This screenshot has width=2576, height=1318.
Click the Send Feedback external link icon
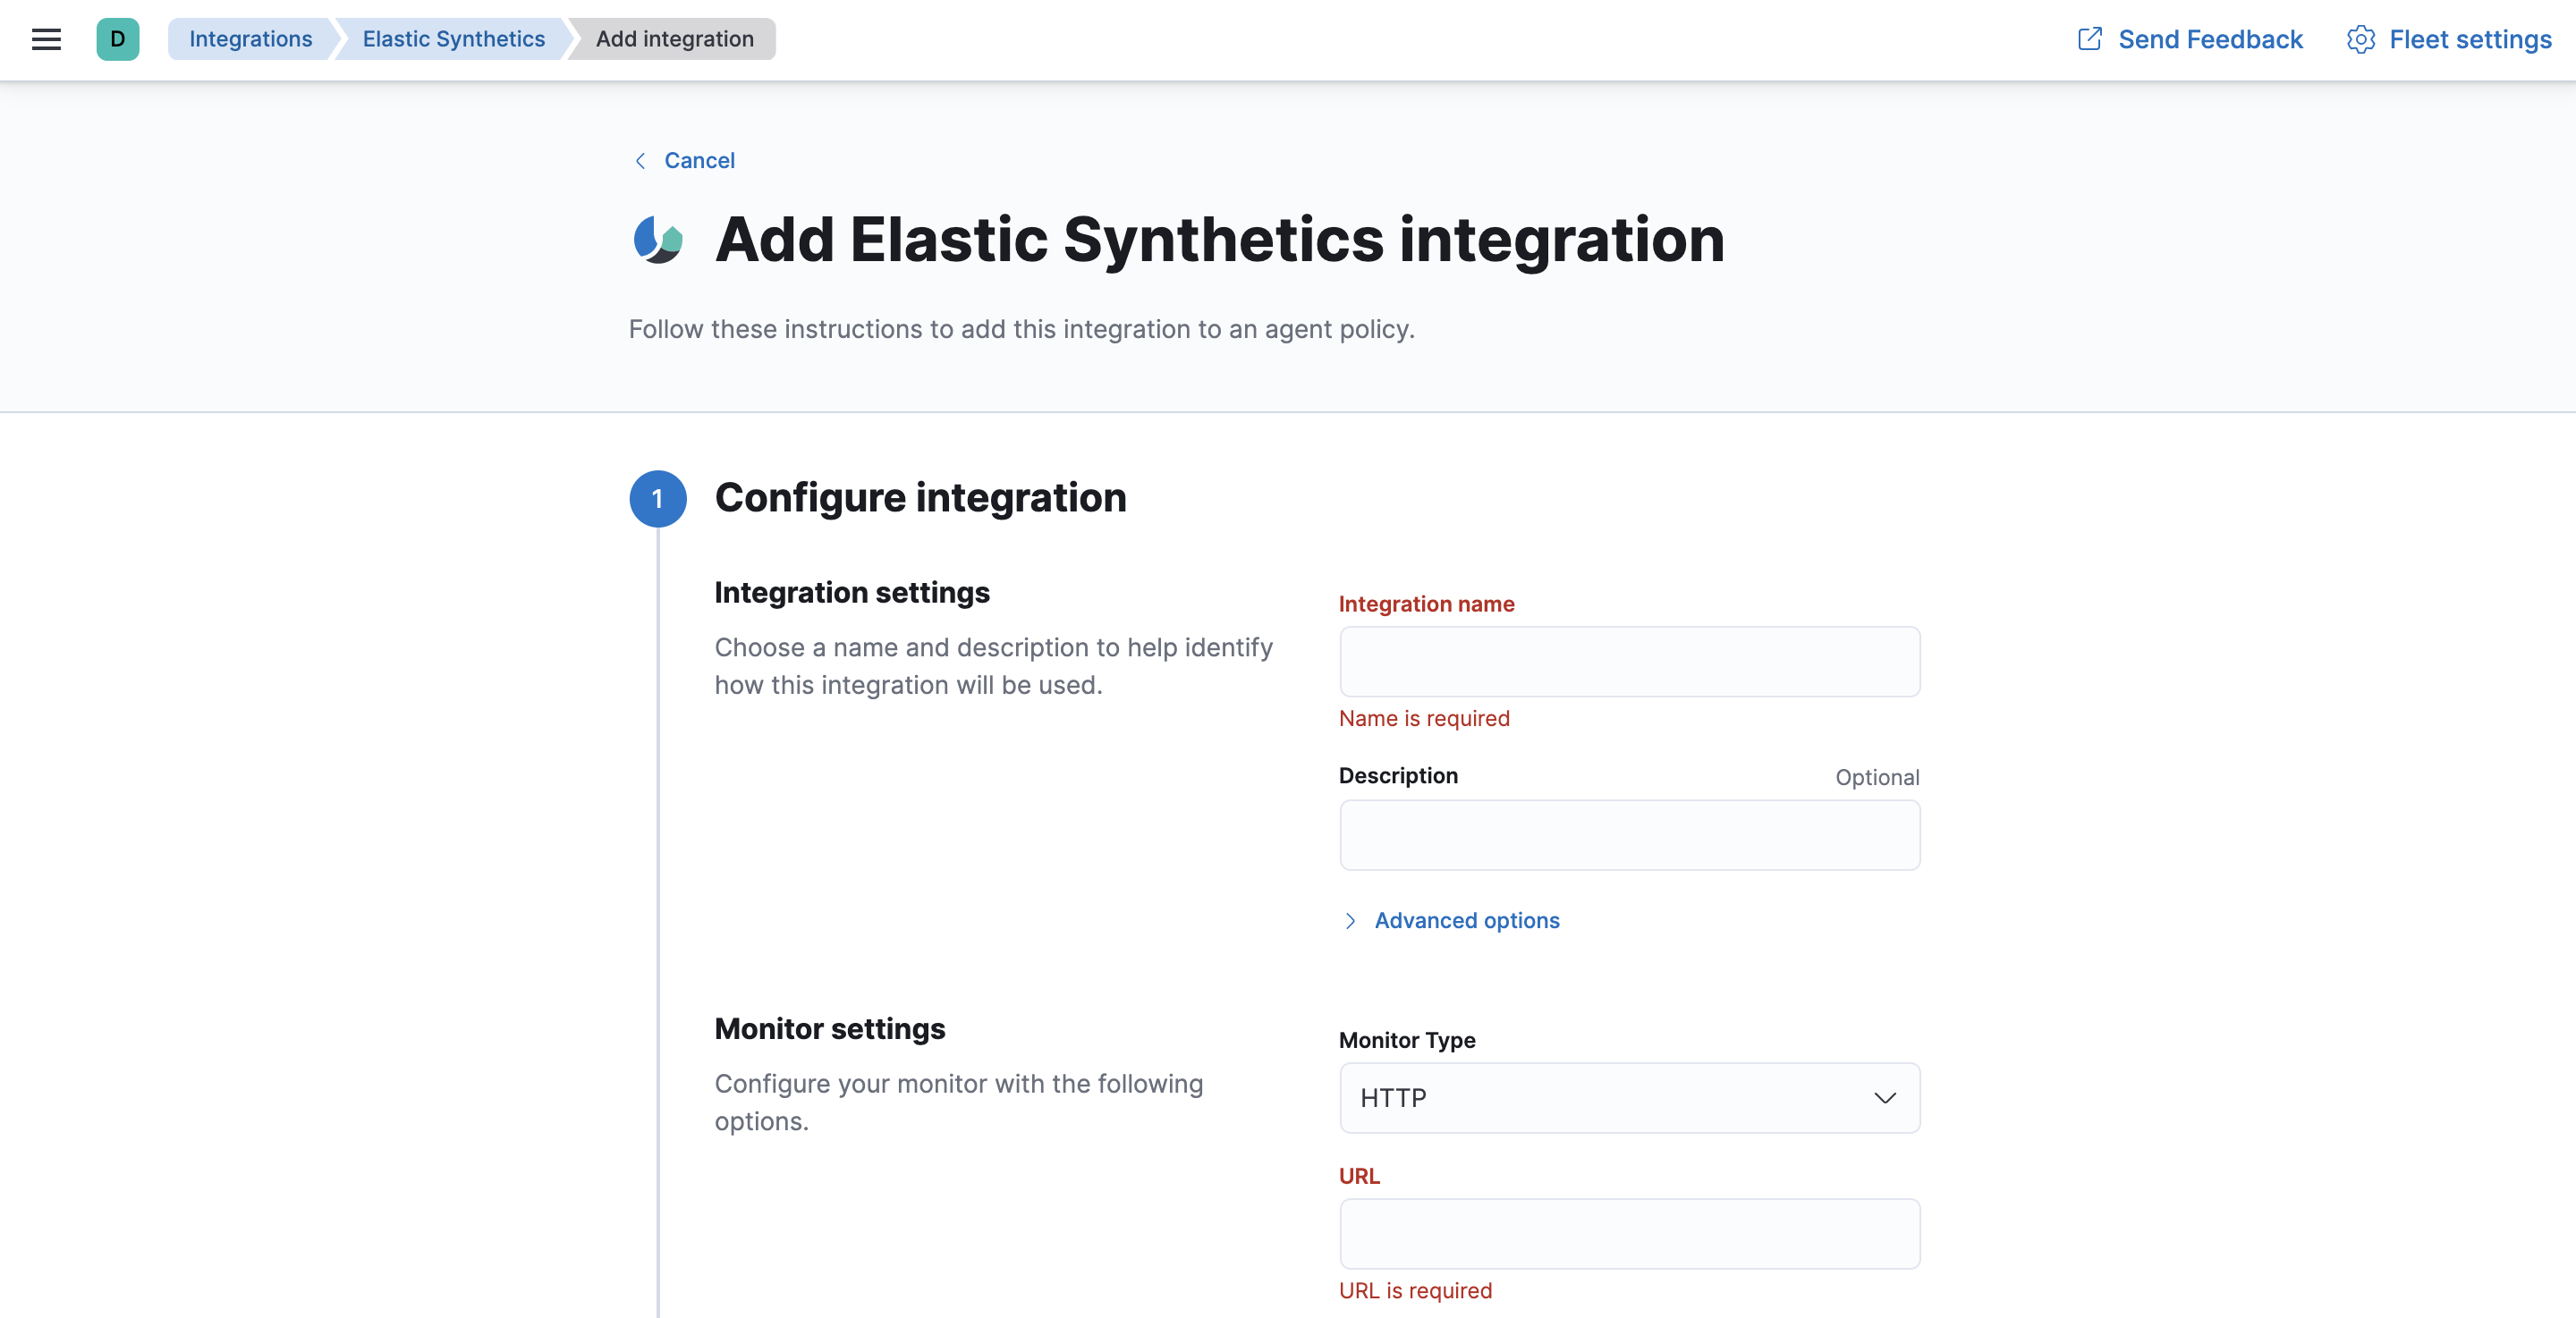coord(2090,39)
